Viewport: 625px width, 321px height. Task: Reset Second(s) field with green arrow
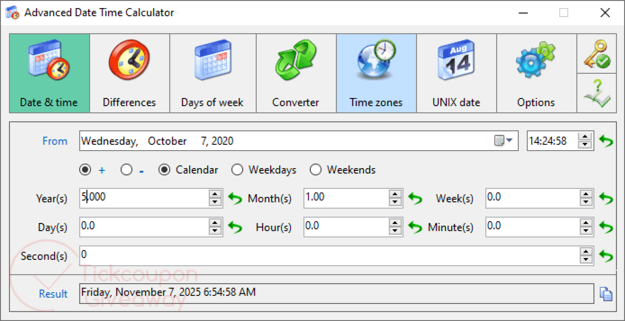coord(606,256)
